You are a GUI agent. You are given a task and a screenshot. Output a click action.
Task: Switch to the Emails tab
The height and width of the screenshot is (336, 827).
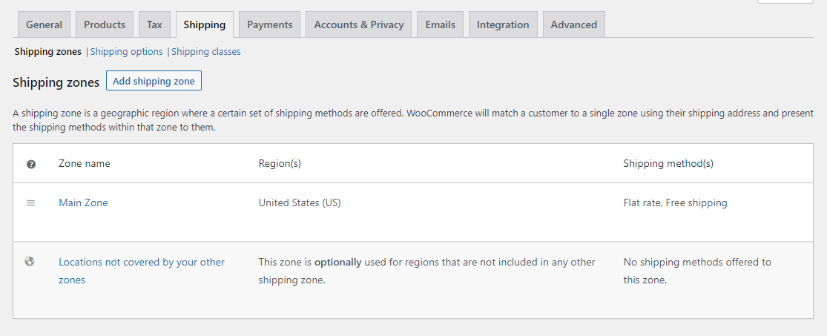tap(441, 24)
